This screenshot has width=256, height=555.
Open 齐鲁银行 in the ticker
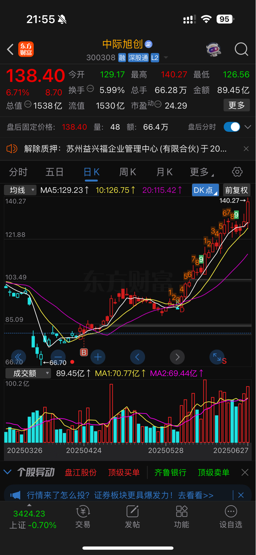click(x=170, y=472)
